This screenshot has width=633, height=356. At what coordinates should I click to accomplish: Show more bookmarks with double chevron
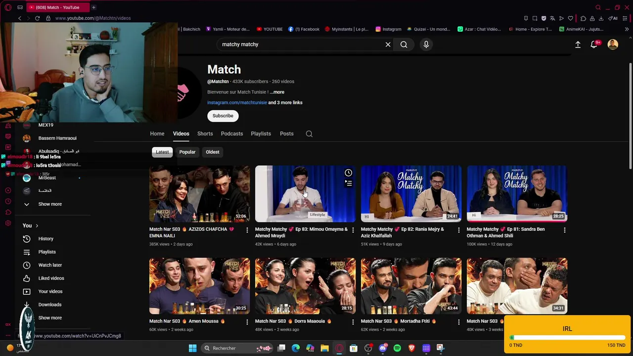tap(627, 29)
